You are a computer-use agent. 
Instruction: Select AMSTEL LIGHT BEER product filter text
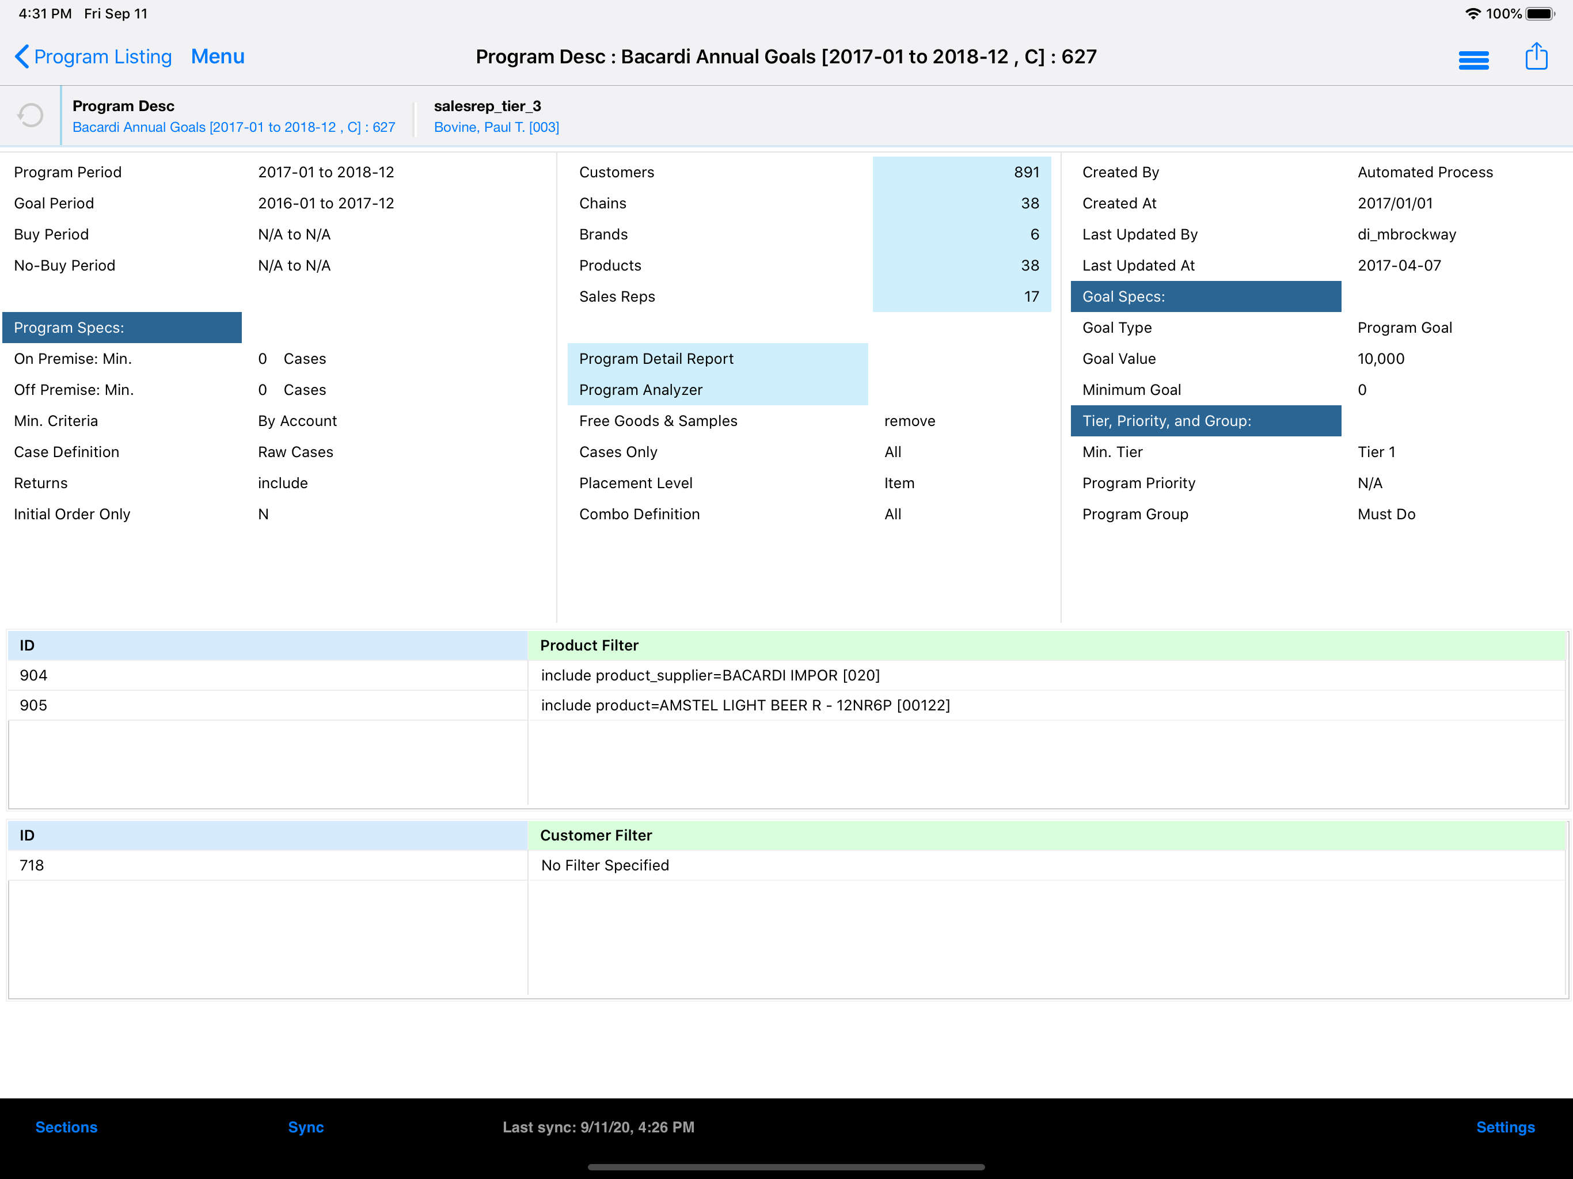click(x=745, y=705)
